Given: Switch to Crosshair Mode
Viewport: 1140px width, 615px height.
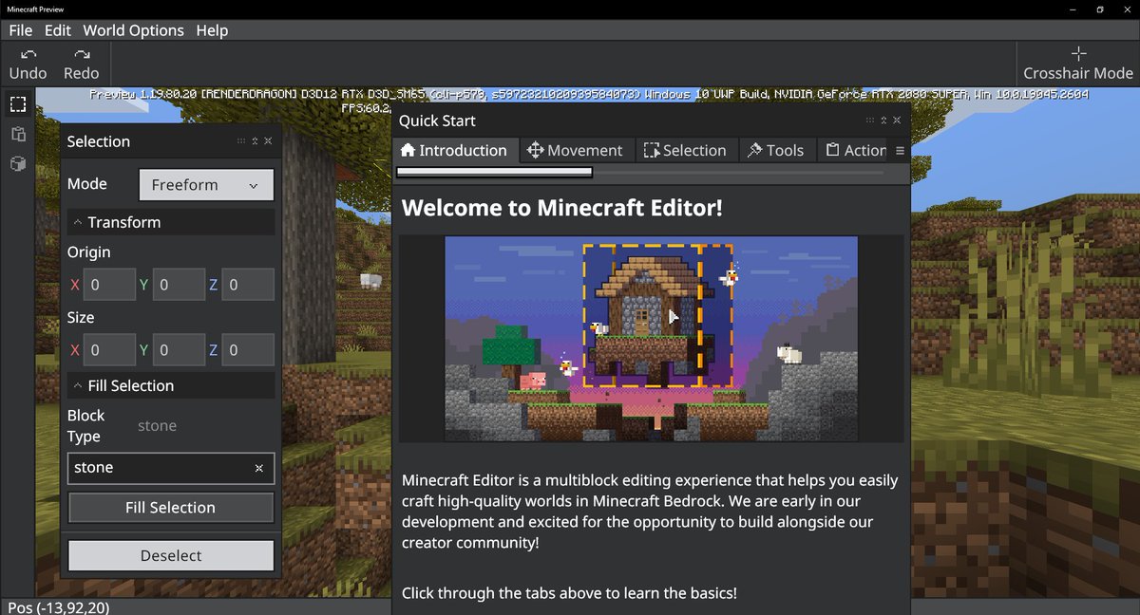Looking at the screenshot, I should click(x=1078, y=65).
